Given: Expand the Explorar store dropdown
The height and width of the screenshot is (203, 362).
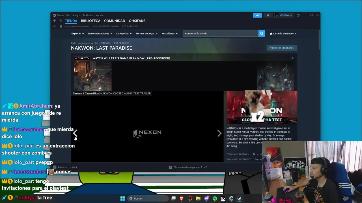Looking at the screenshot, I should point(77,34).
